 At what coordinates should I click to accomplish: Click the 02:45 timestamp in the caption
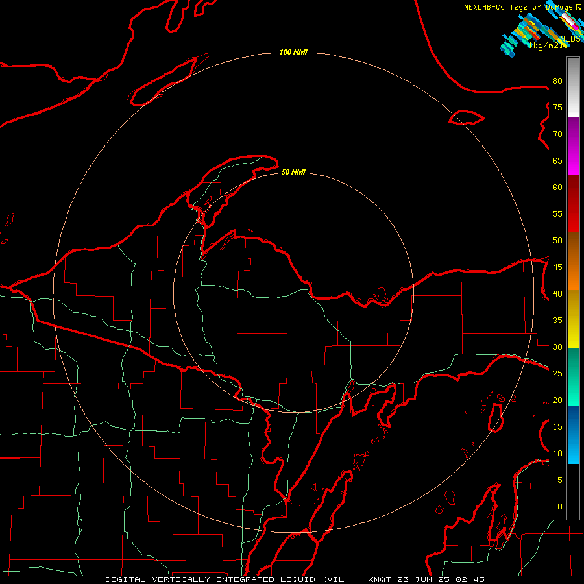[469, 579]
